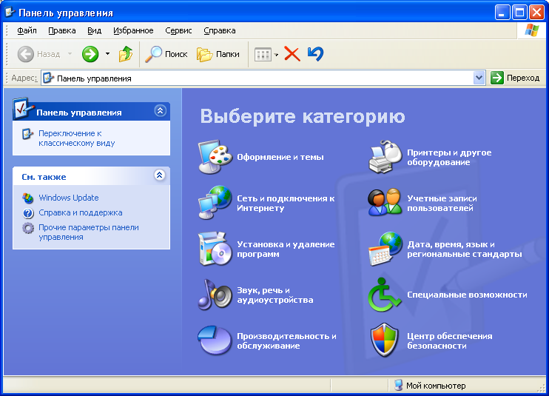
Task: Click inside the address bar field
Action: pyautogui.click(x=259, y=78)
